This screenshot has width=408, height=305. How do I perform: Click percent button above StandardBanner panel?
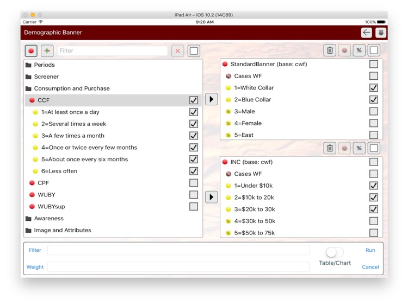(359, 50)
